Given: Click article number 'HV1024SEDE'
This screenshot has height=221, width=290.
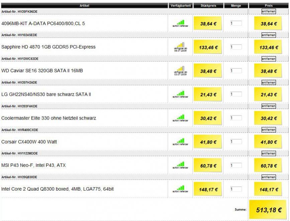Looking at the screenshot, I should point(27,35).
